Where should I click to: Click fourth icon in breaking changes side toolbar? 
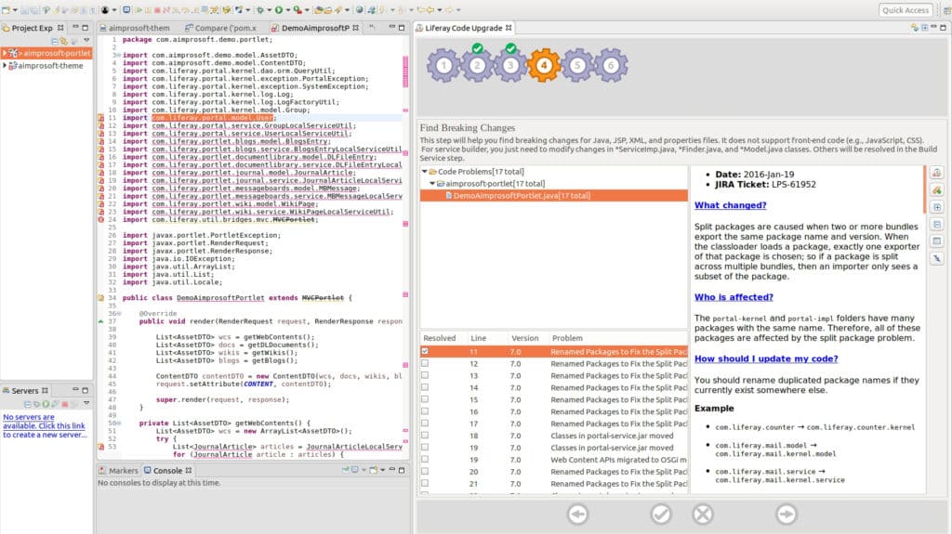[937, 224]
